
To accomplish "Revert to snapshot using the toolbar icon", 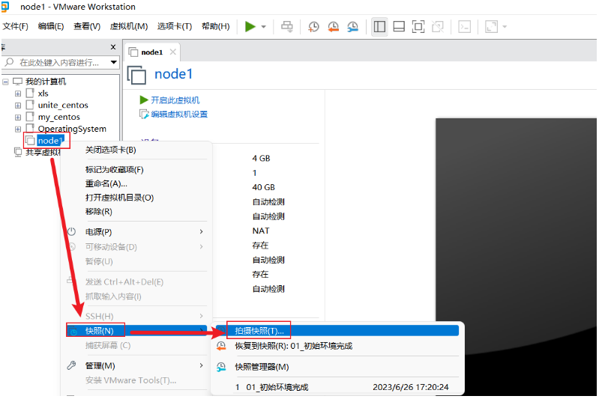I will click(333, 26).
